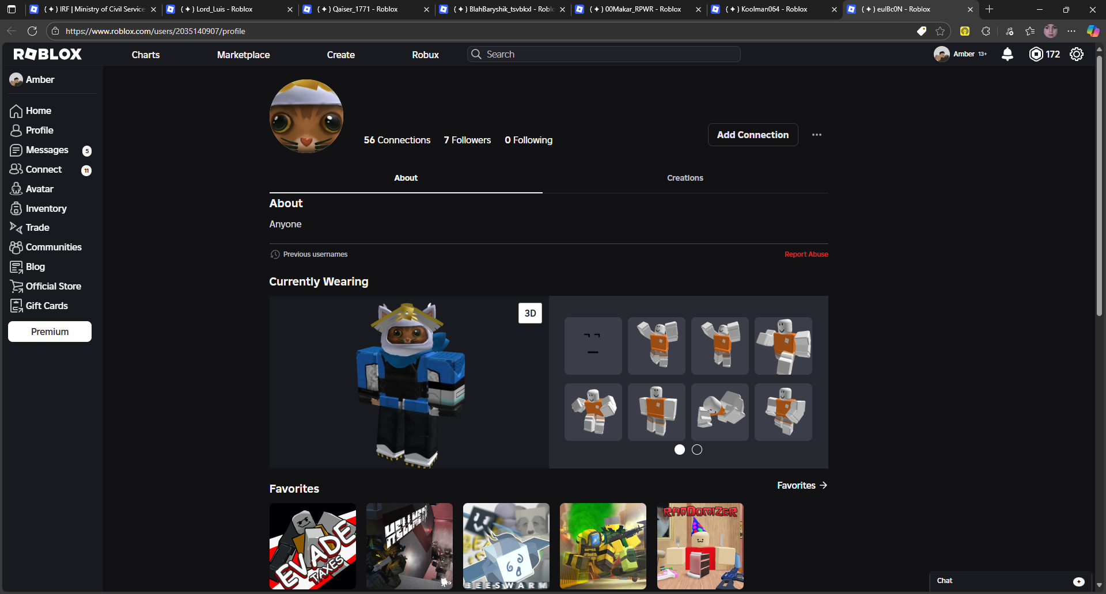The height and width of the screenshot is (594, 1106).
Task: Select the second wearing-items page dot
Action: point(697,450)
